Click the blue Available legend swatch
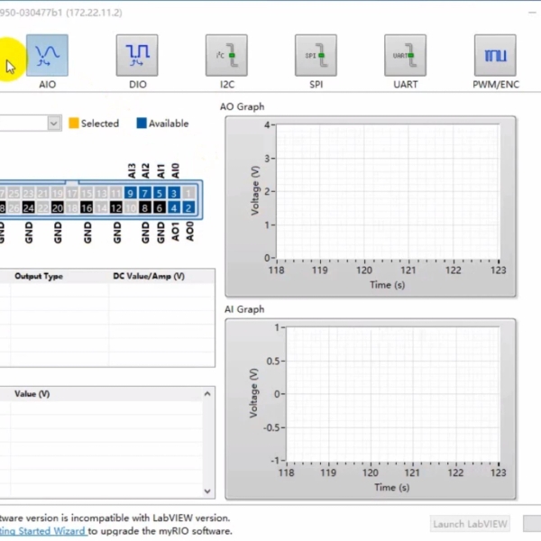This screenshot has width=541, height=541. [142, 124]
